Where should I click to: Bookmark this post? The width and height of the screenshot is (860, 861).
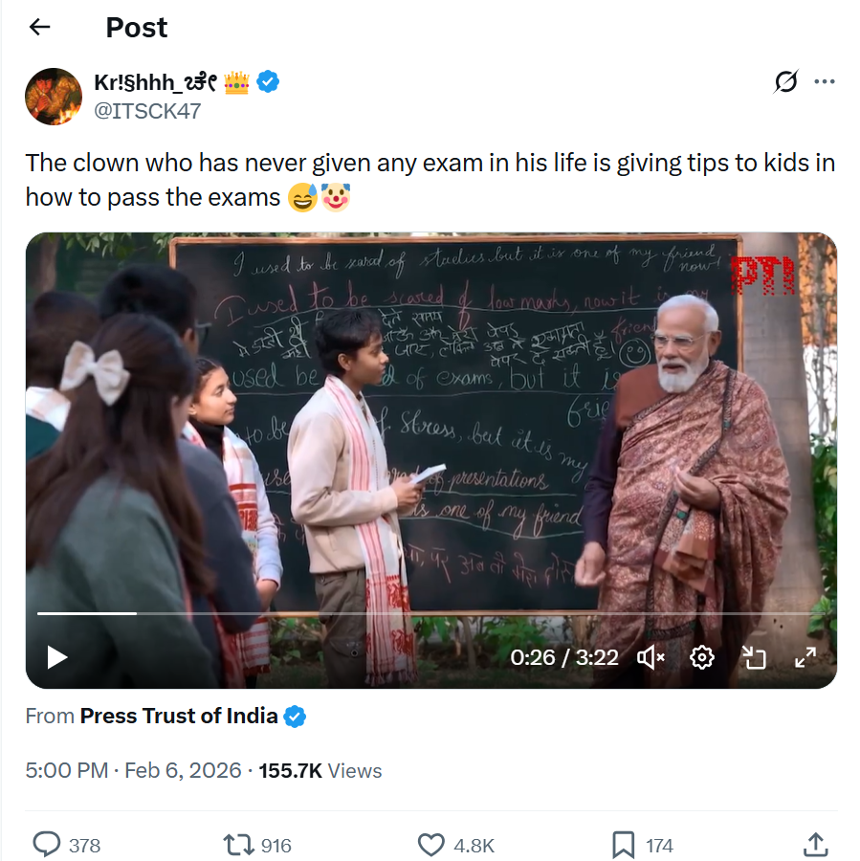pos(623,845)
